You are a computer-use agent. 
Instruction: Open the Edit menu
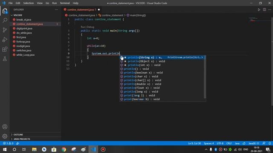pyautogui.click(x=18, y=3)
